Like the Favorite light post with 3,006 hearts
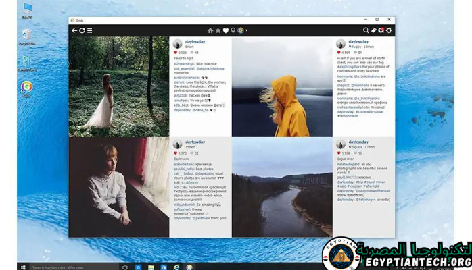Viewport: 472px width, 270px height. pyautogui.click(x=176, y=52)
